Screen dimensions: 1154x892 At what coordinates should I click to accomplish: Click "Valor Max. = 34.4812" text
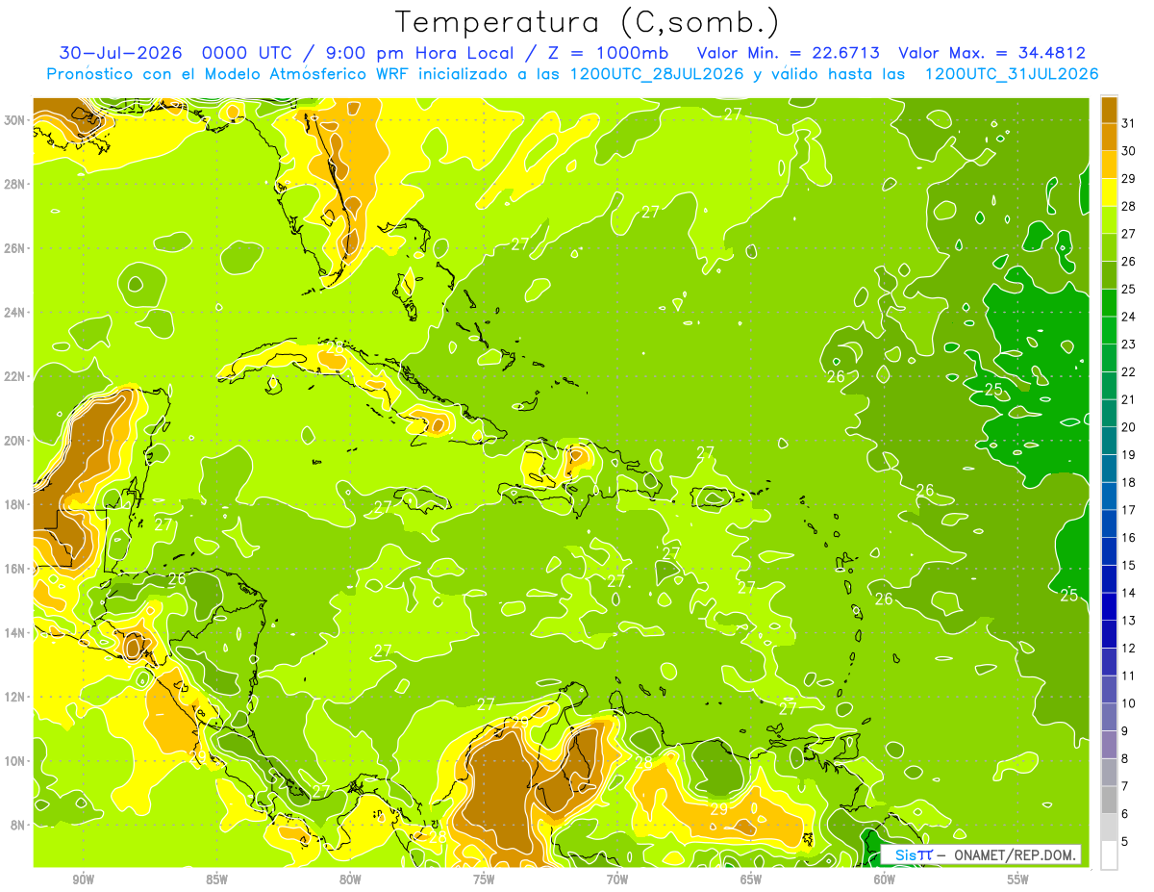[x=992, y=53]
